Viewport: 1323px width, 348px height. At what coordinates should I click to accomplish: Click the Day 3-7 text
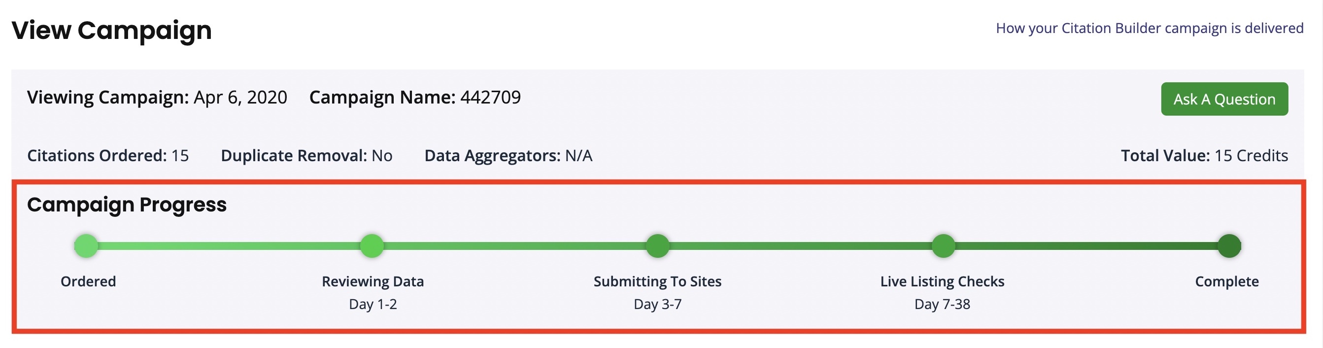pos(657,304)
